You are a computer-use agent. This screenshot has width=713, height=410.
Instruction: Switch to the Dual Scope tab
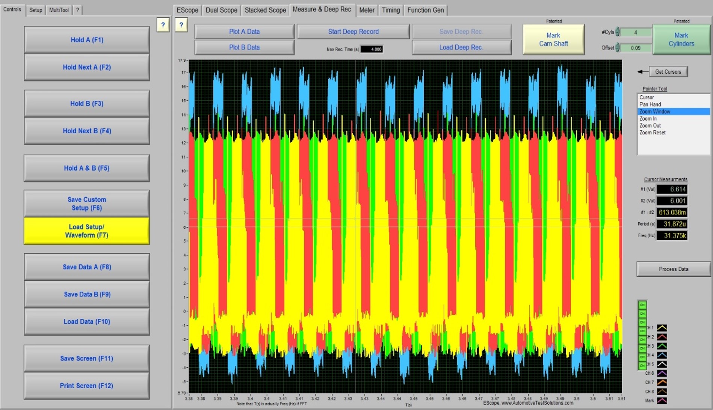(x=221, y=10)
